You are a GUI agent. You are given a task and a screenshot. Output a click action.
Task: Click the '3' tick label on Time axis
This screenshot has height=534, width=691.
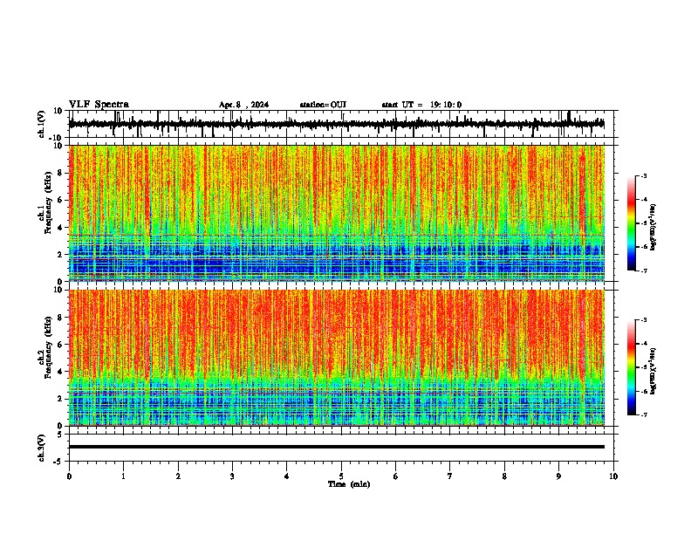[232, 476]
